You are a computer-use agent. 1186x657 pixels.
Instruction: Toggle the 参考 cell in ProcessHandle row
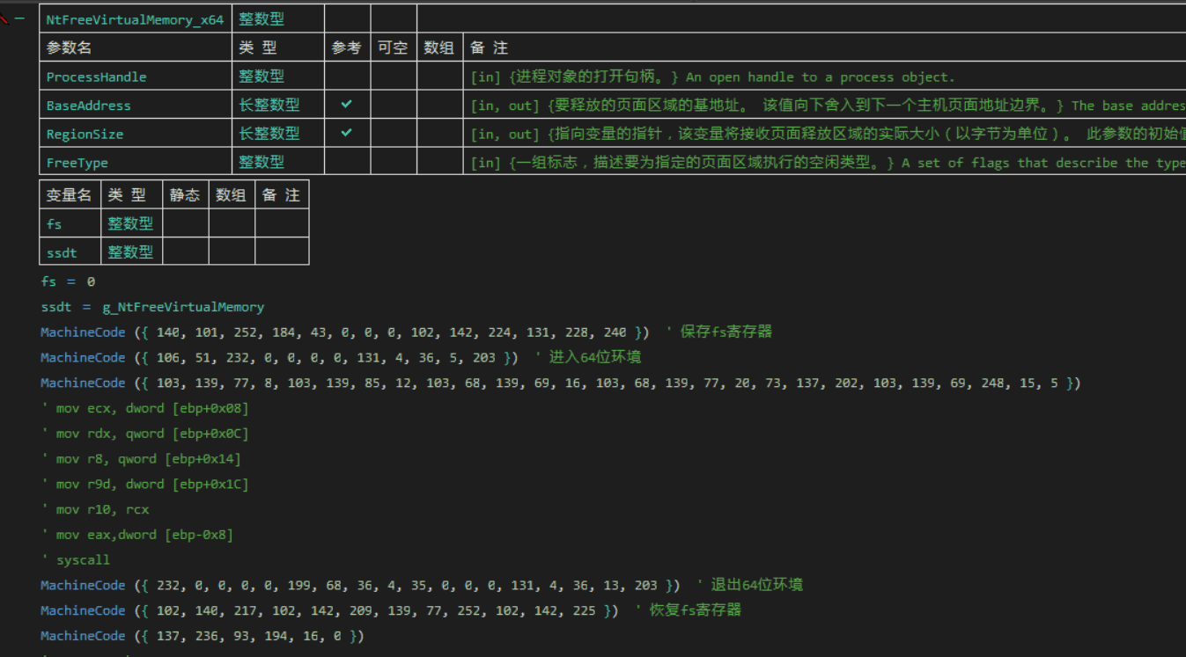347,77
